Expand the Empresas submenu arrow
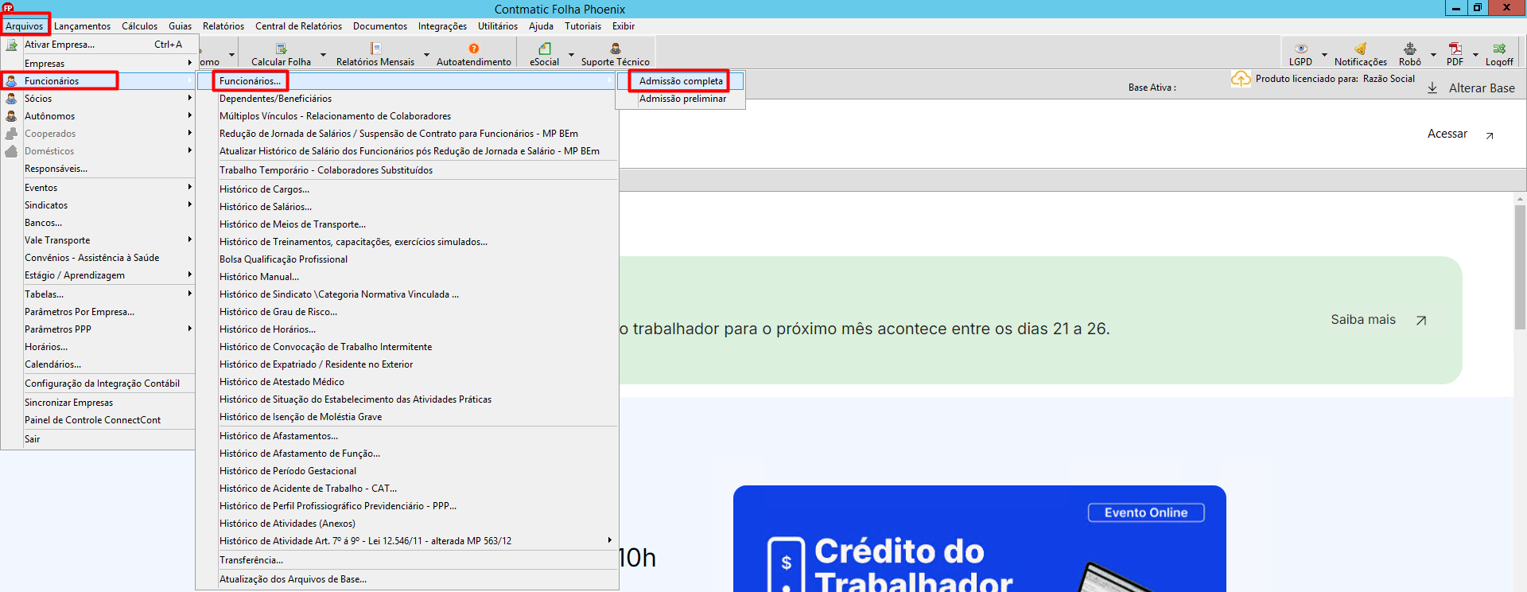This screenshot has height=592, width=1527. click(x=189, y=63)
